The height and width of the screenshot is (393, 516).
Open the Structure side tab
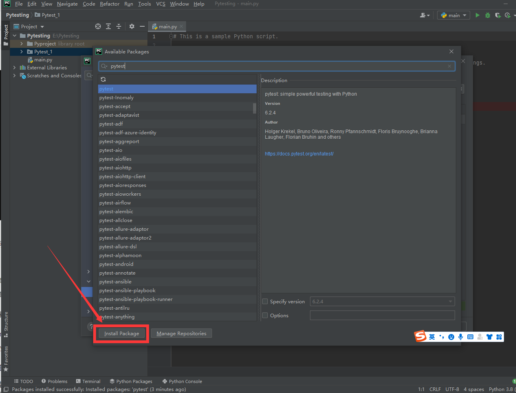[x=6, y=324]
